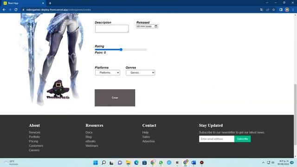Screen dimensions: 297x167
Task: Open a new browser tab with plus
Action: click(x=50, y=3)
